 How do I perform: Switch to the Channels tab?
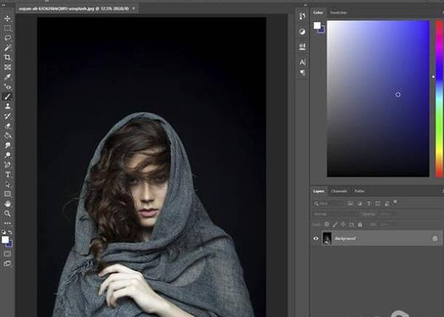point(339,191)
